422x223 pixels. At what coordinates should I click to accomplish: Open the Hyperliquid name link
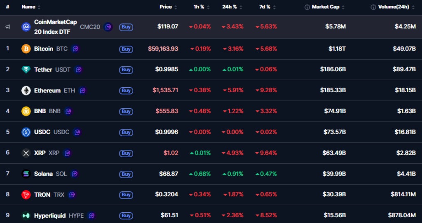[x=50, y=216]
